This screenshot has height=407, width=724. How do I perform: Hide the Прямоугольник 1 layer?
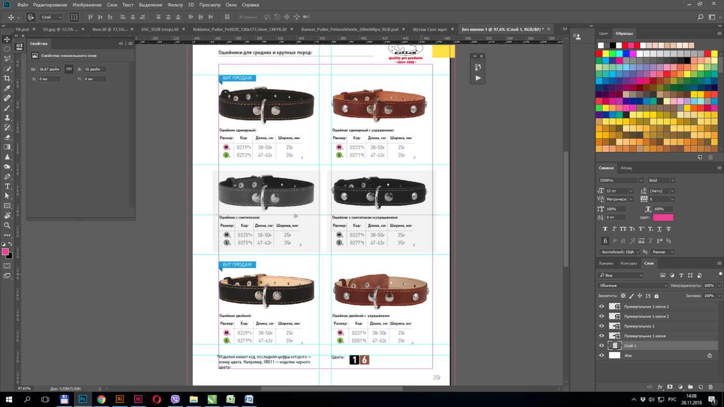[601, 326]
